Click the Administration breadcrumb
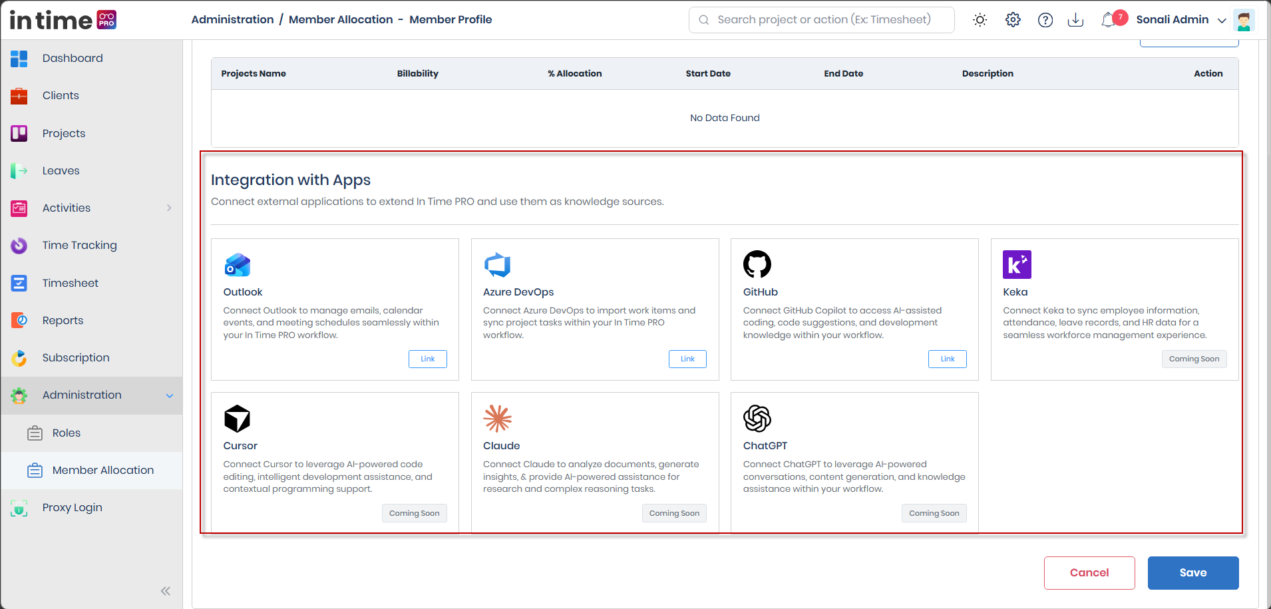The width and height of the screenshot is (1271, 609). [x=232, y=19]
